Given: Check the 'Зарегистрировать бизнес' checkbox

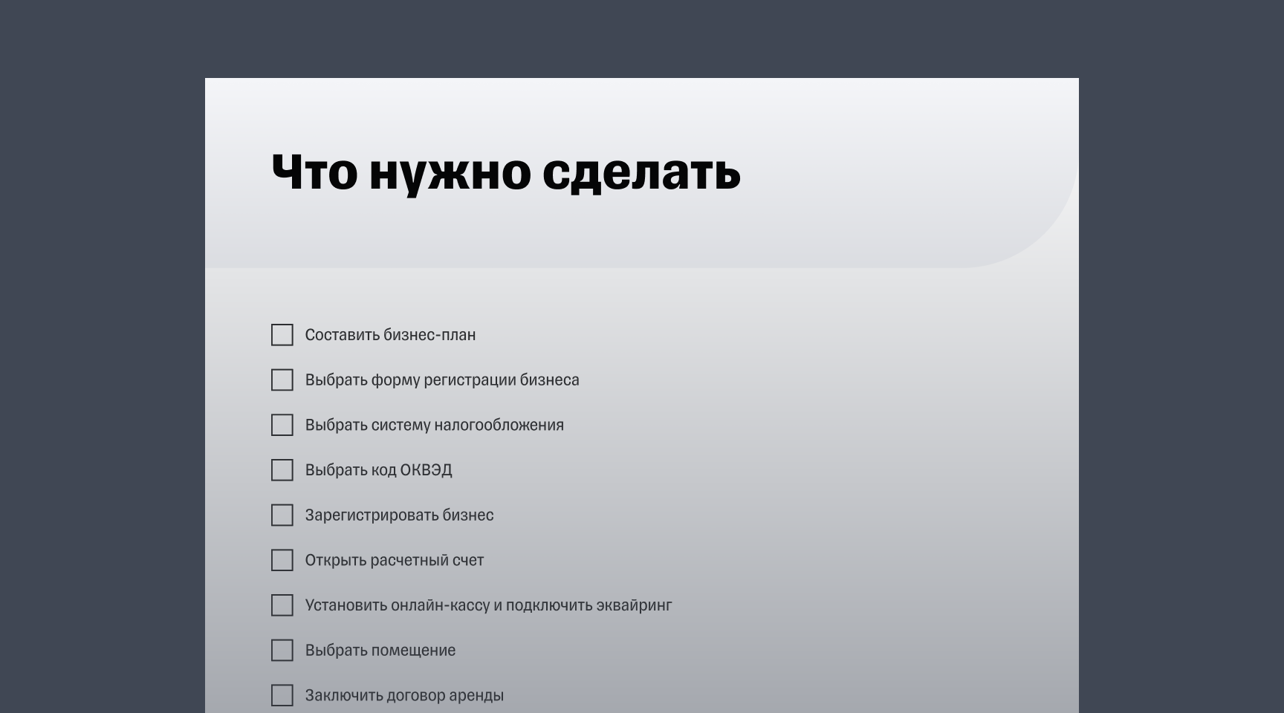Looking at the screenshot, I should [x=282, y=515].
